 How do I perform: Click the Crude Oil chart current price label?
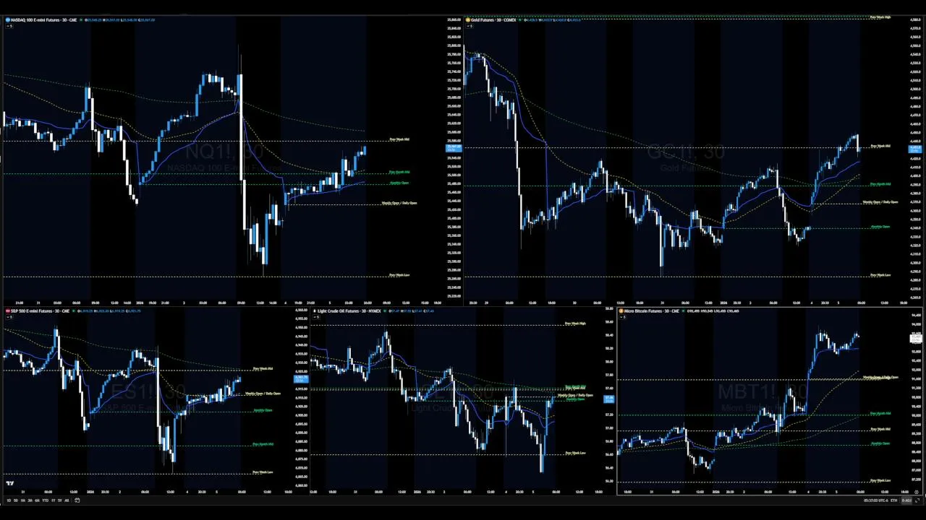[609, 399]
